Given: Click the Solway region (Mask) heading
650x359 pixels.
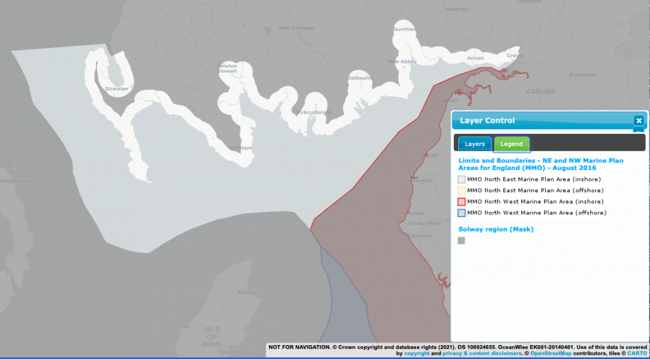Looking at the screenshot, I should [x=496, y=229].
